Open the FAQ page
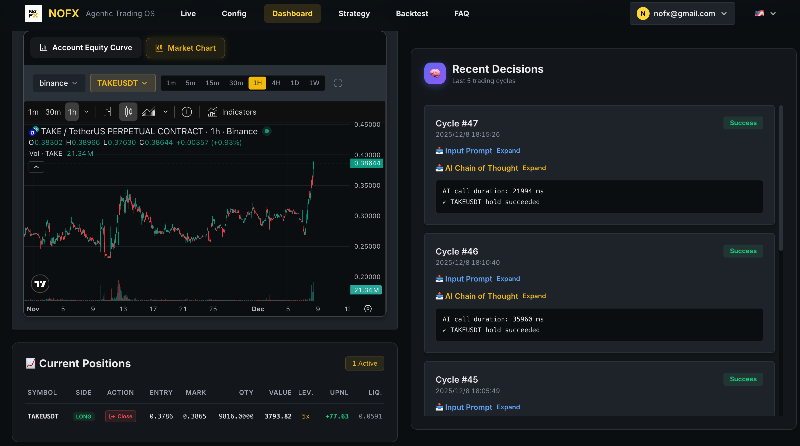 461,13
